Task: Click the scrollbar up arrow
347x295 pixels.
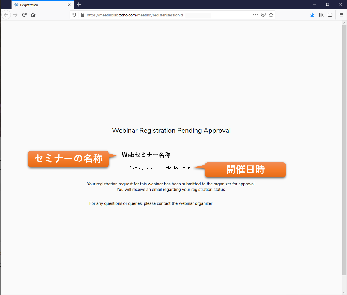Action: [x=344, y=23]
